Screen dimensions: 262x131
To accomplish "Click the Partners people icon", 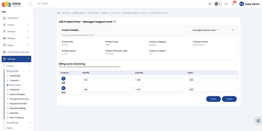I will coord(5,31).
